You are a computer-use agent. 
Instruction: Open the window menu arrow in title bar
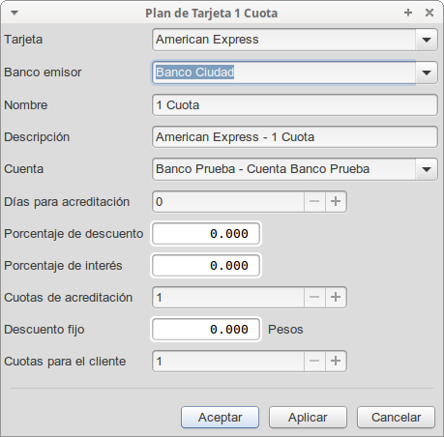click(x=15, y=13)
